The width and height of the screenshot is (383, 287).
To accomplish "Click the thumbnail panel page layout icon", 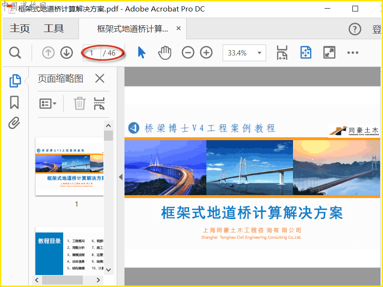I will pyautogui.click(x=99, y=103).
